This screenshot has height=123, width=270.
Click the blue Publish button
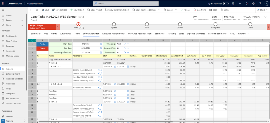point(43,44)
